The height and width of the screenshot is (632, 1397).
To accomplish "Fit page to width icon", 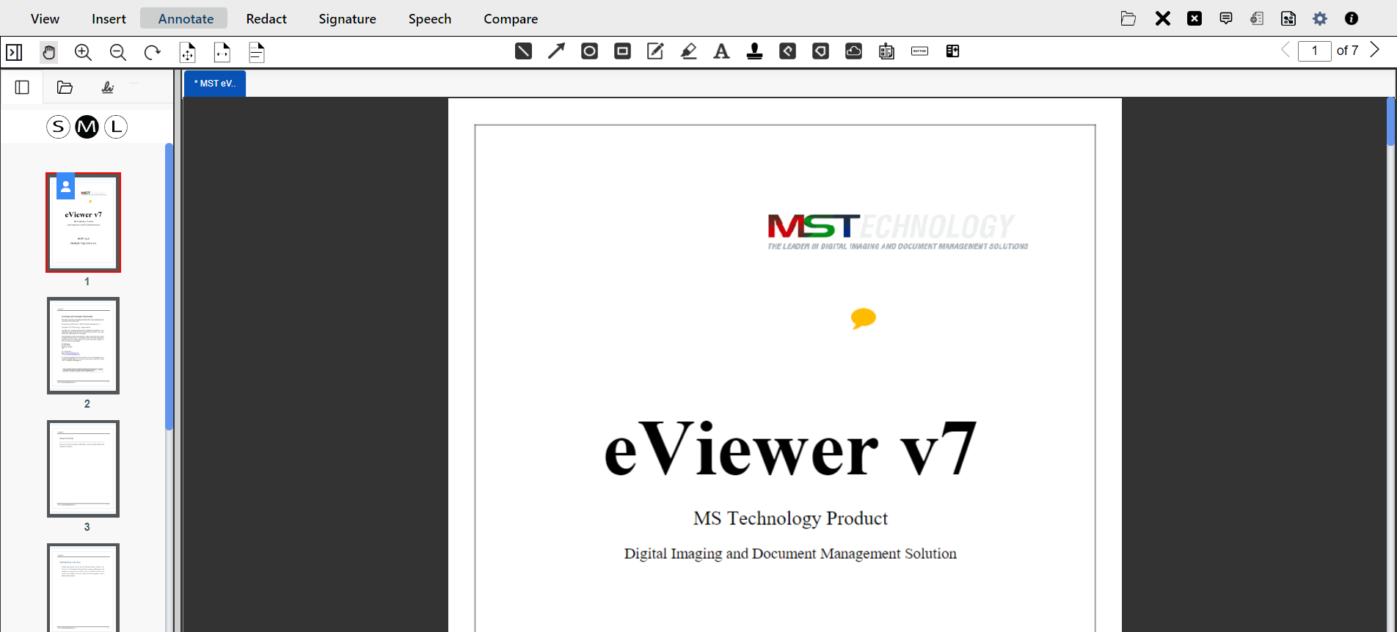I will tap(222, 52).
